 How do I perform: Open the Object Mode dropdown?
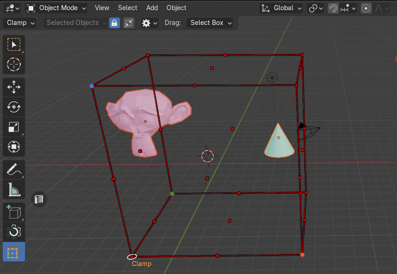click(x=56, y=8)
